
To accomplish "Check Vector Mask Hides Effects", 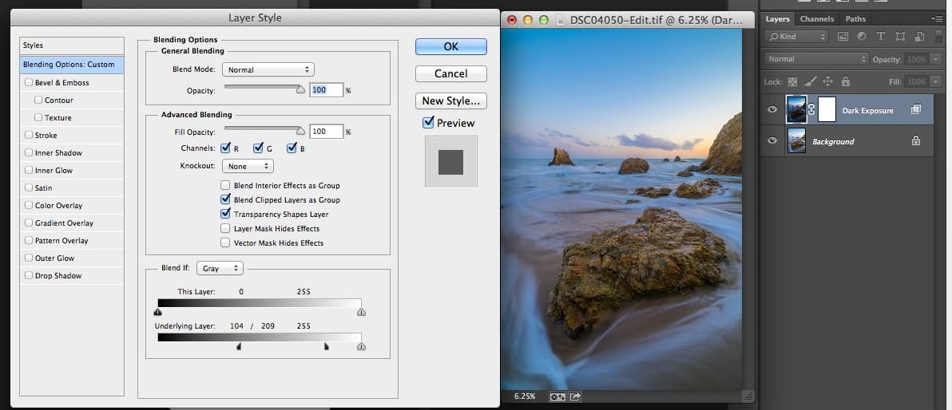I will pos(225,243).
